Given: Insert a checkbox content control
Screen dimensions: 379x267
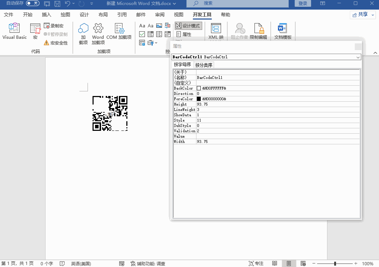Looking at the screenshot, I should (x=142, y=34).
